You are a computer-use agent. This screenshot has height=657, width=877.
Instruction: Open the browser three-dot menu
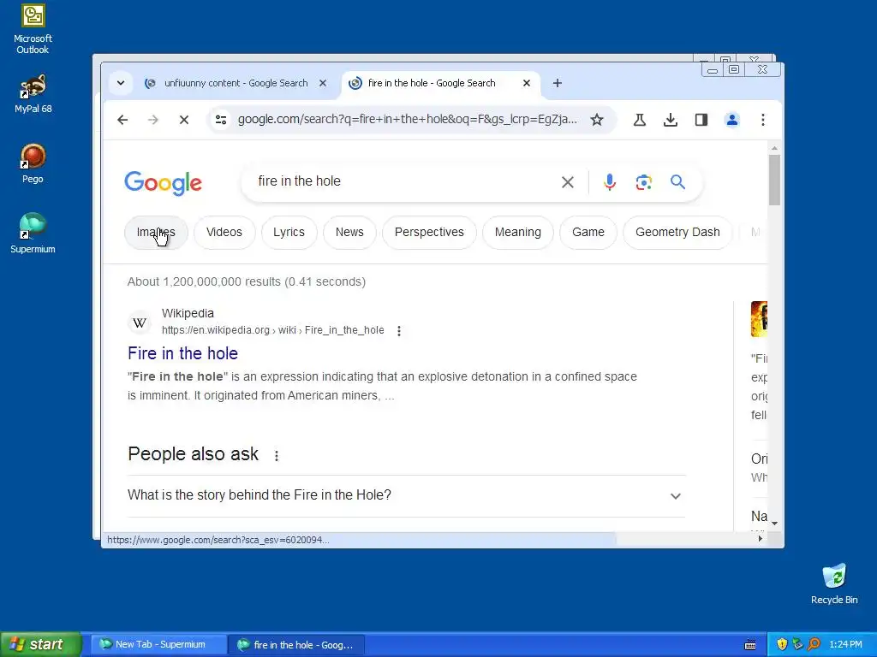pos(762,120)
